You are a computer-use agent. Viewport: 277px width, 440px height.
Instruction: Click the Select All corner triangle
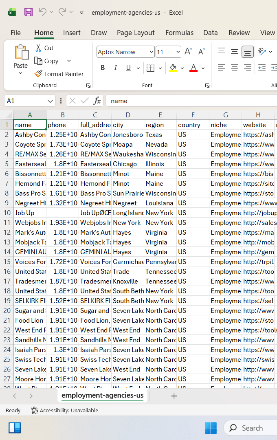pyautogui.click(x=9, y=115)
